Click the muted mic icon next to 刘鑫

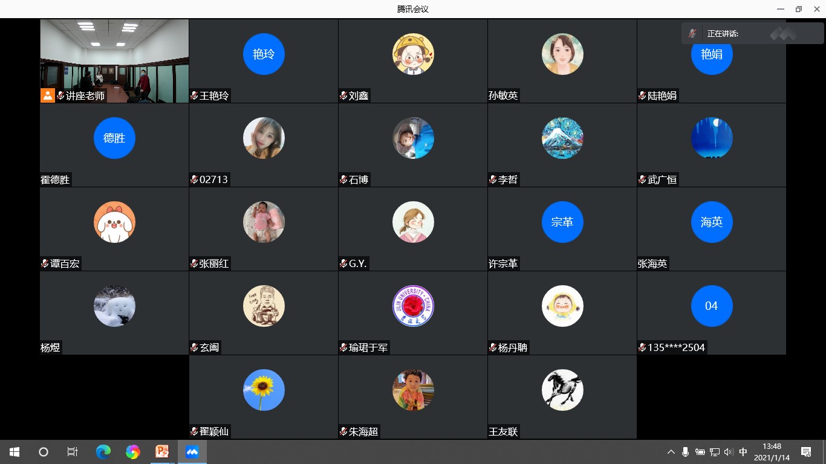click(x=343, y=95)
